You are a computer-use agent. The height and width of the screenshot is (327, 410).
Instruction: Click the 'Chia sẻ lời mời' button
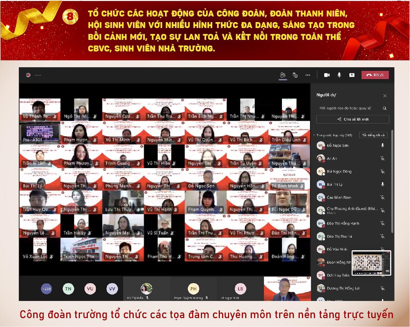(x=353, y=119)
